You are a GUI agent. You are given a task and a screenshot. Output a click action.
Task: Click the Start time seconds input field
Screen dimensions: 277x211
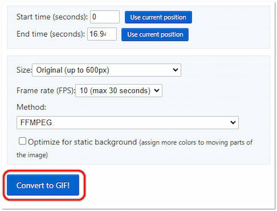(x=105, y=17)
